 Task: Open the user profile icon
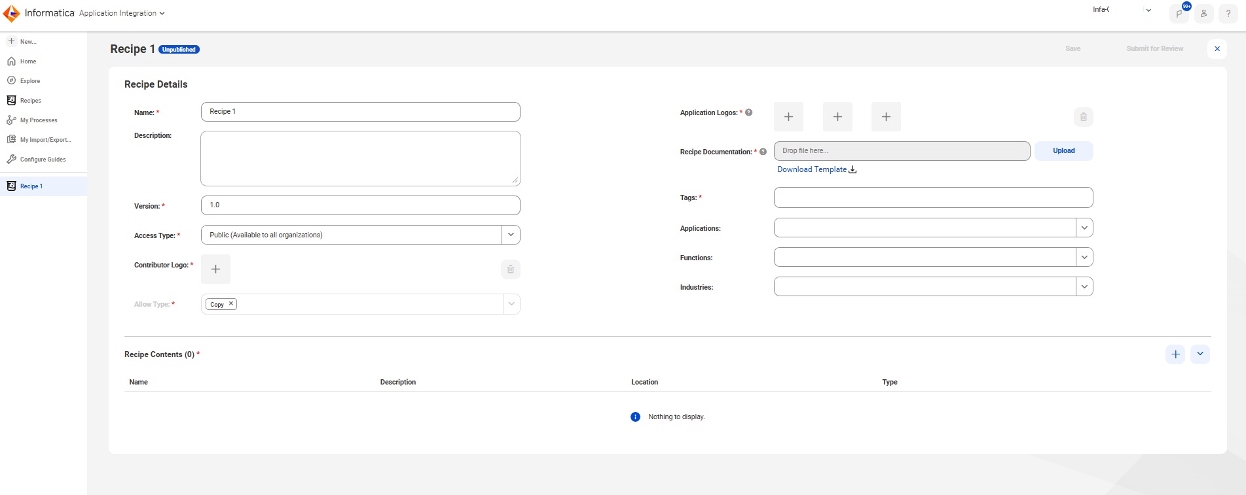[1203, 13]
